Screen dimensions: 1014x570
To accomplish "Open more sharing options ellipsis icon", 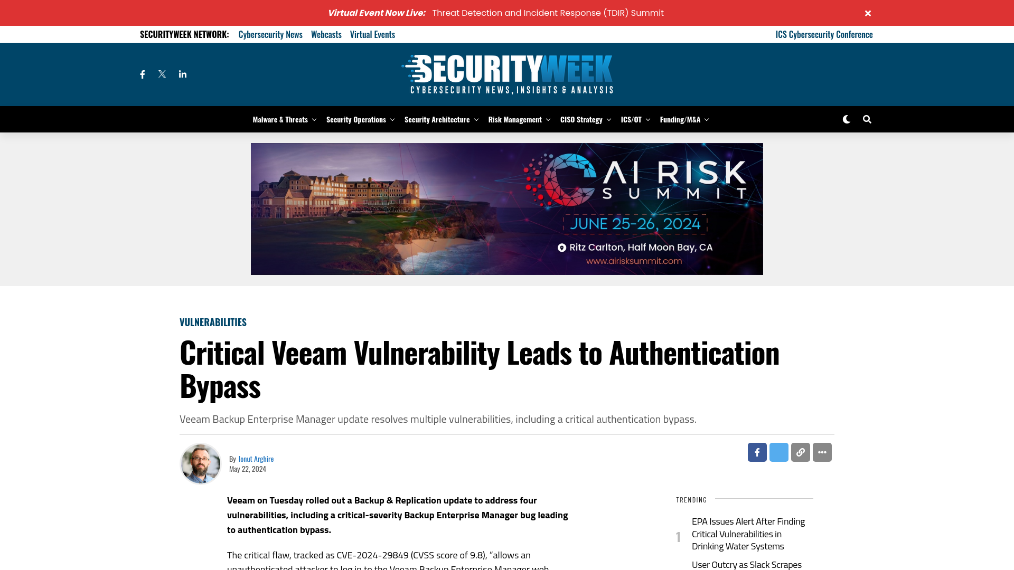I will point(822,452).
